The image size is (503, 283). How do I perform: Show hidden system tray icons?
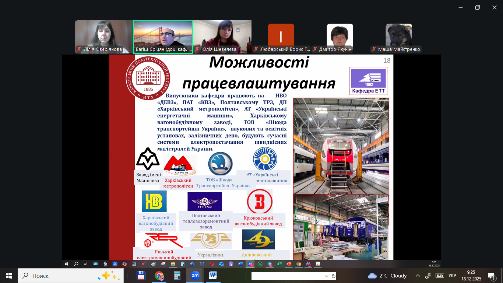pos(418,276)
